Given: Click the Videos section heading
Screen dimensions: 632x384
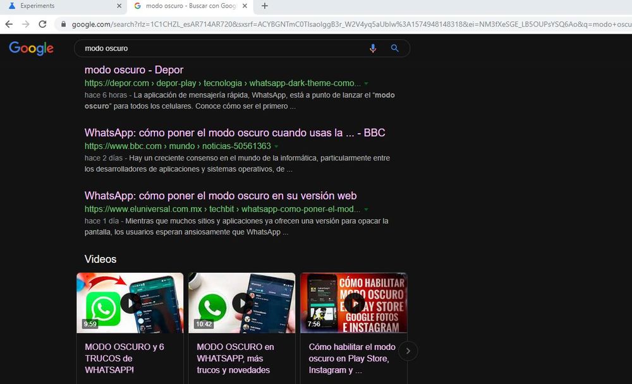Looking at the screenshot, I should click(x=100, y=259).
